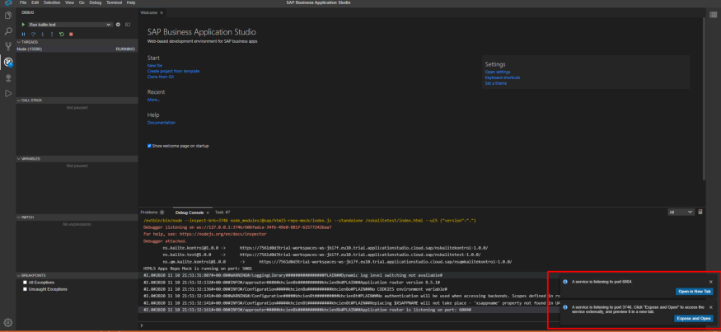Open launch.json with the debug gear icon
The width and height of the screenshot is (721, 332).
118,25
